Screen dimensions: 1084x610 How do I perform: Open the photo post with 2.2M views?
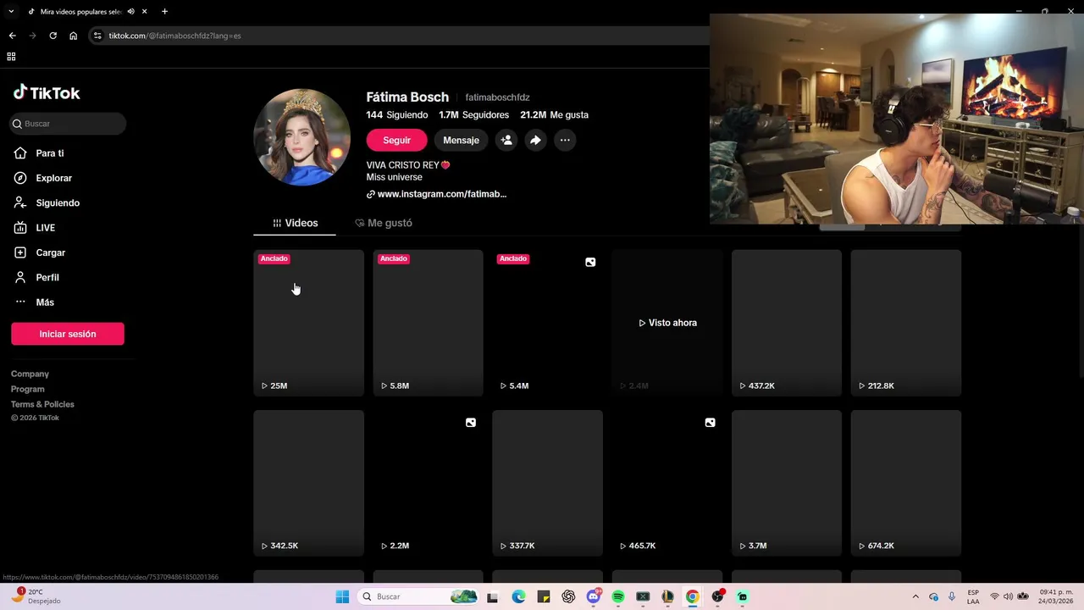click(429, 483)
